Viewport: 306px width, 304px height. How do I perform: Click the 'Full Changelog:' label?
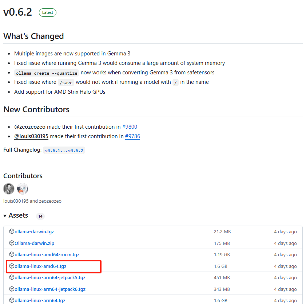pyautogui.click(x=23, y=150)
